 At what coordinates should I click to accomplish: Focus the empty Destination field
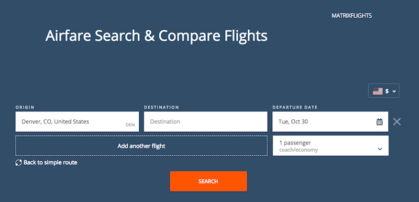click(x=205, y=122)
